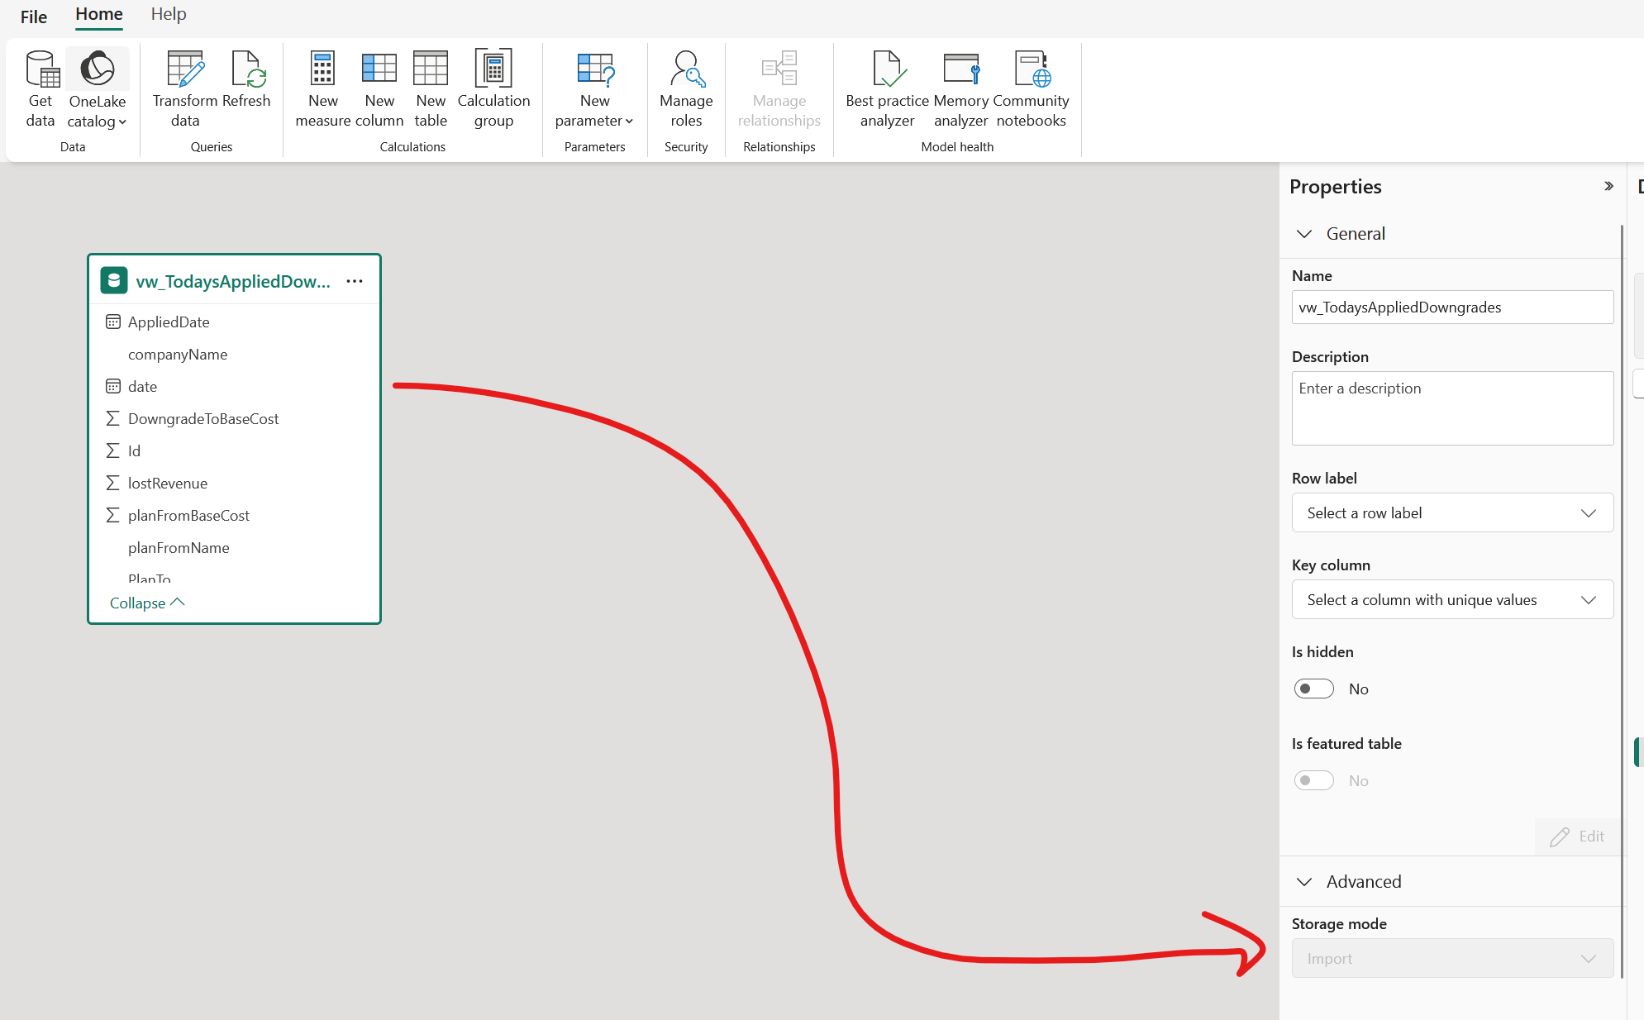The width and height of the screenshot is (1644, 1020).
Task: Create a New measure
Action: click(323, 89)
